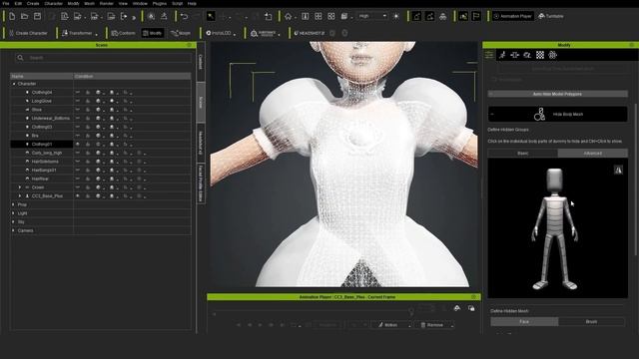This screenshot has width=639, height=359.
Task: Click the Undo arrow icon
Action: click(x=184, y=16)
